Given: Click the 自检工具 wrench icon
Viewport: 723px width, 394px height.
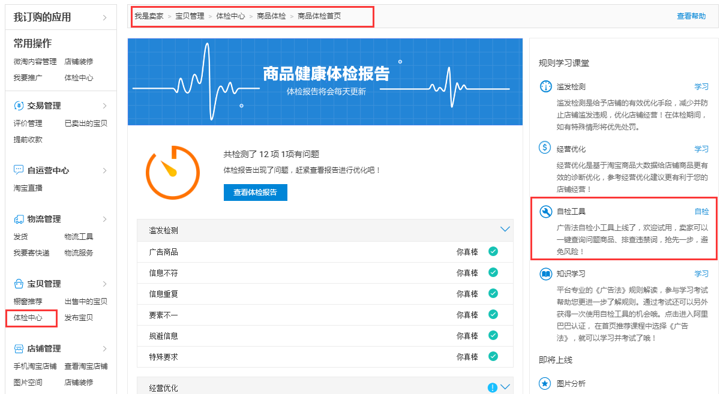Looking at the screenshot, I should (x=546, y=211).
